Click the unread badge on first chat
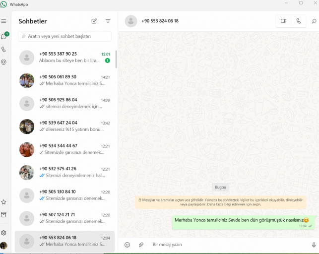 pos(108,61)
